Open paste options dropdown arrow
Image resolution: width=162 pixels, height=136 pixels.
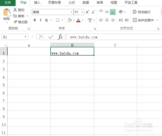point(7,22)
